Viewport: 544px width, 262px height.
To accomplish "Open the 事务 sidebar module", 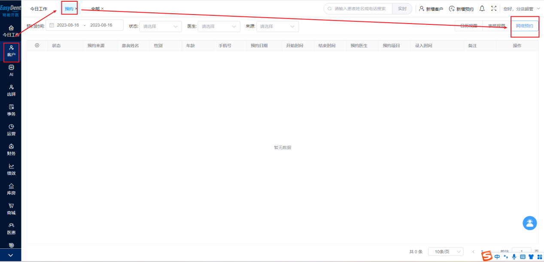I will coord(11,110).
